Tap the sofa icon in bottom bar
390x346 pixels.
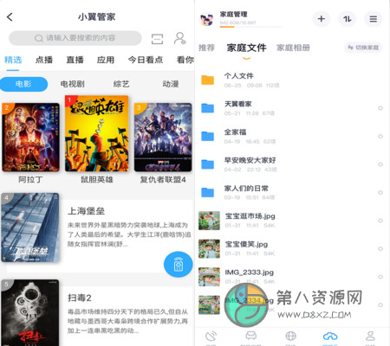[250, 336]
